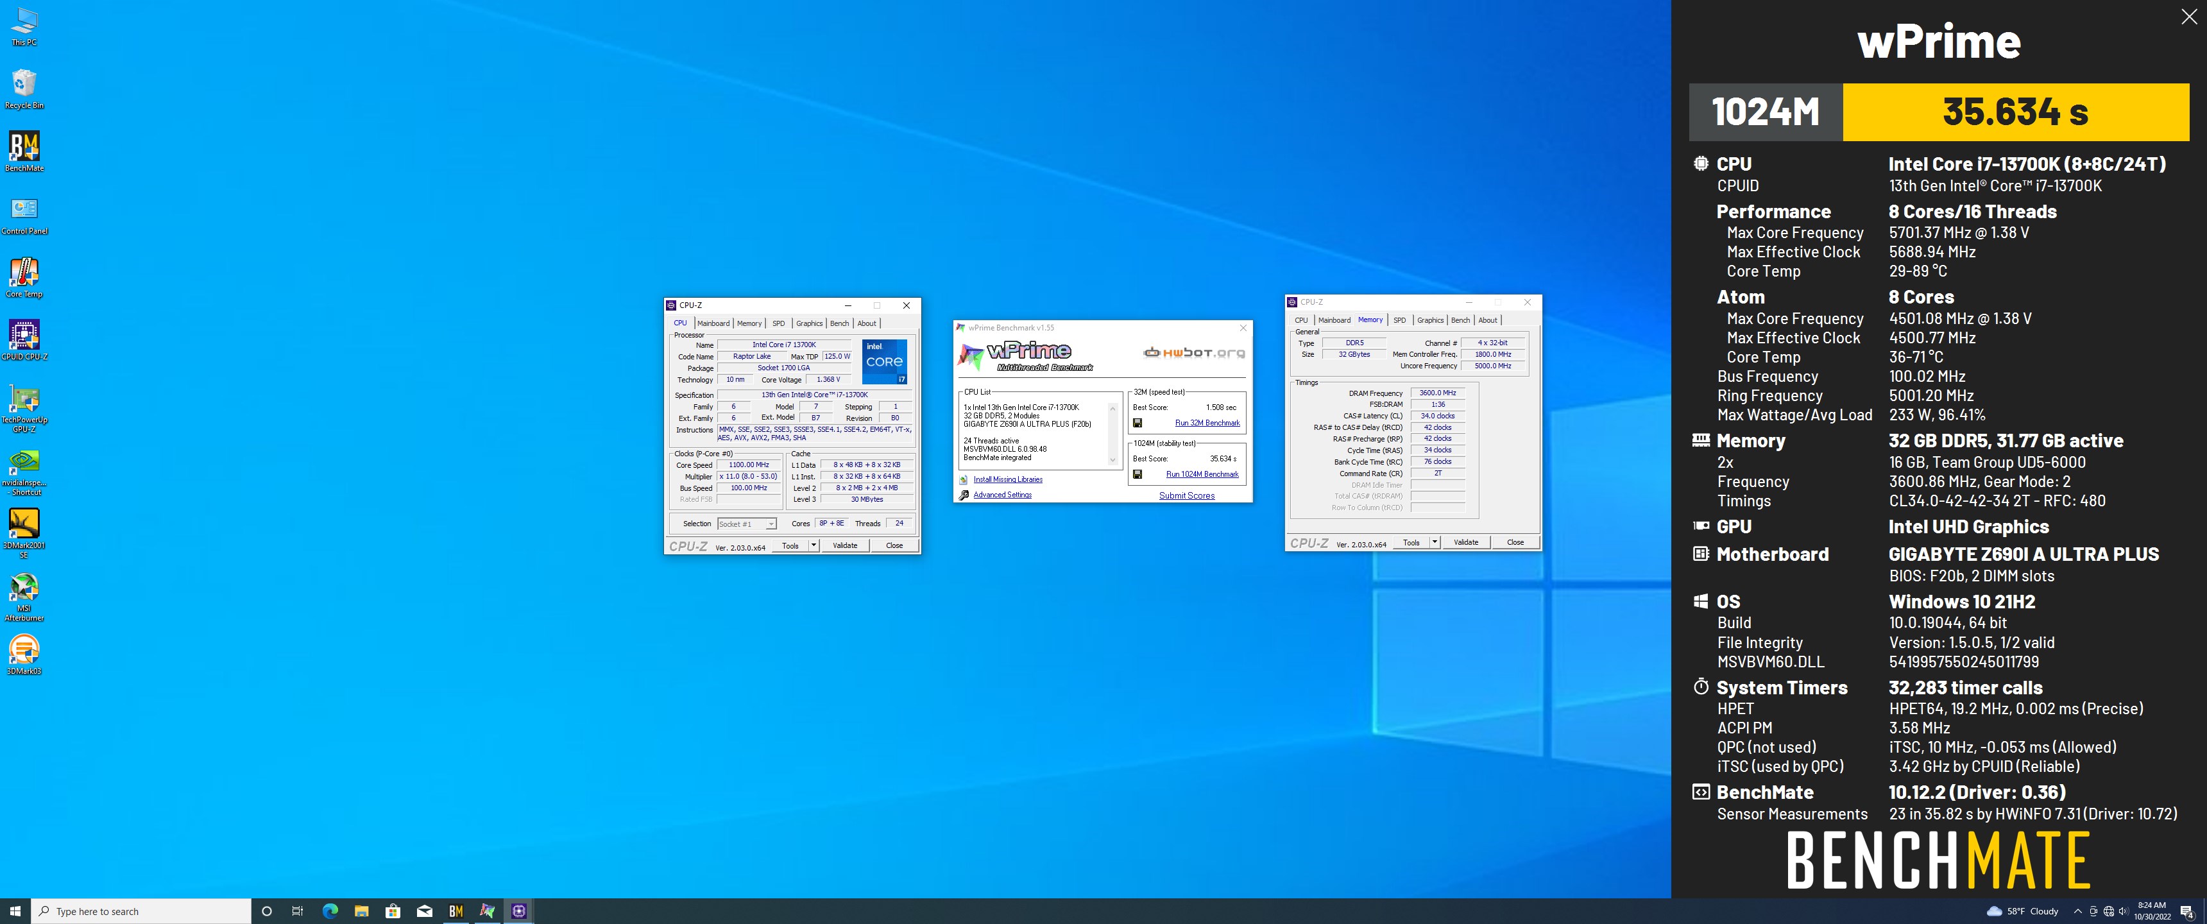Open SPD tab in right CPU-Z window
The image size is (2207, 924).
coord(1400,321)
